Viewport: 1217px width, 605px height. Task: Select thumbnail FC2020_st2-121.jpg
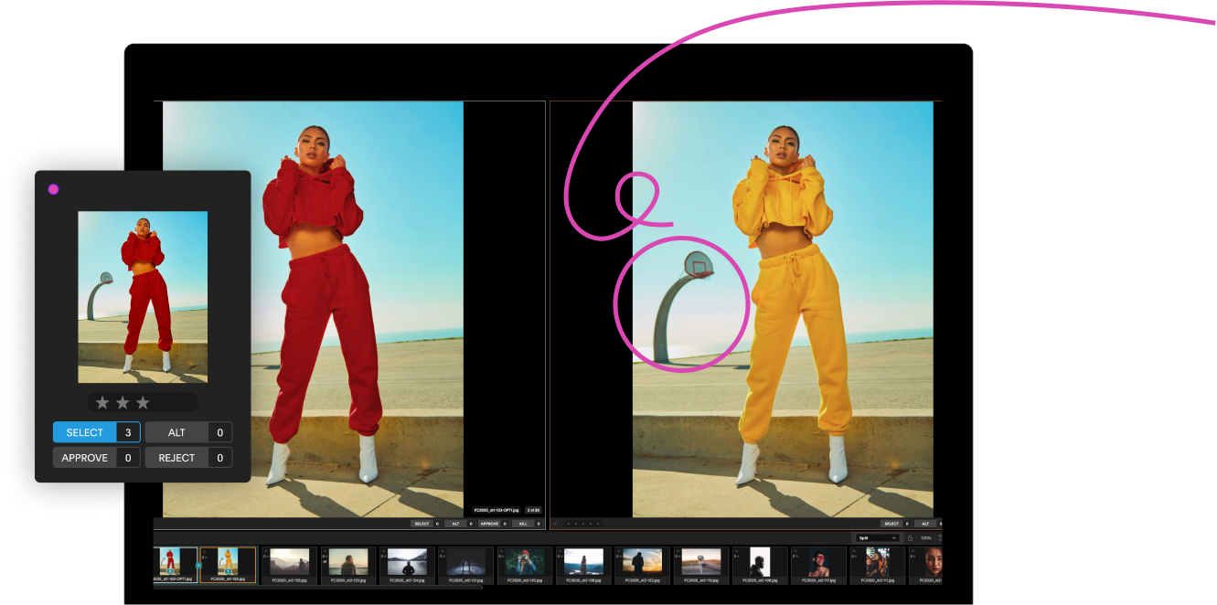click(x=466, y=566)
